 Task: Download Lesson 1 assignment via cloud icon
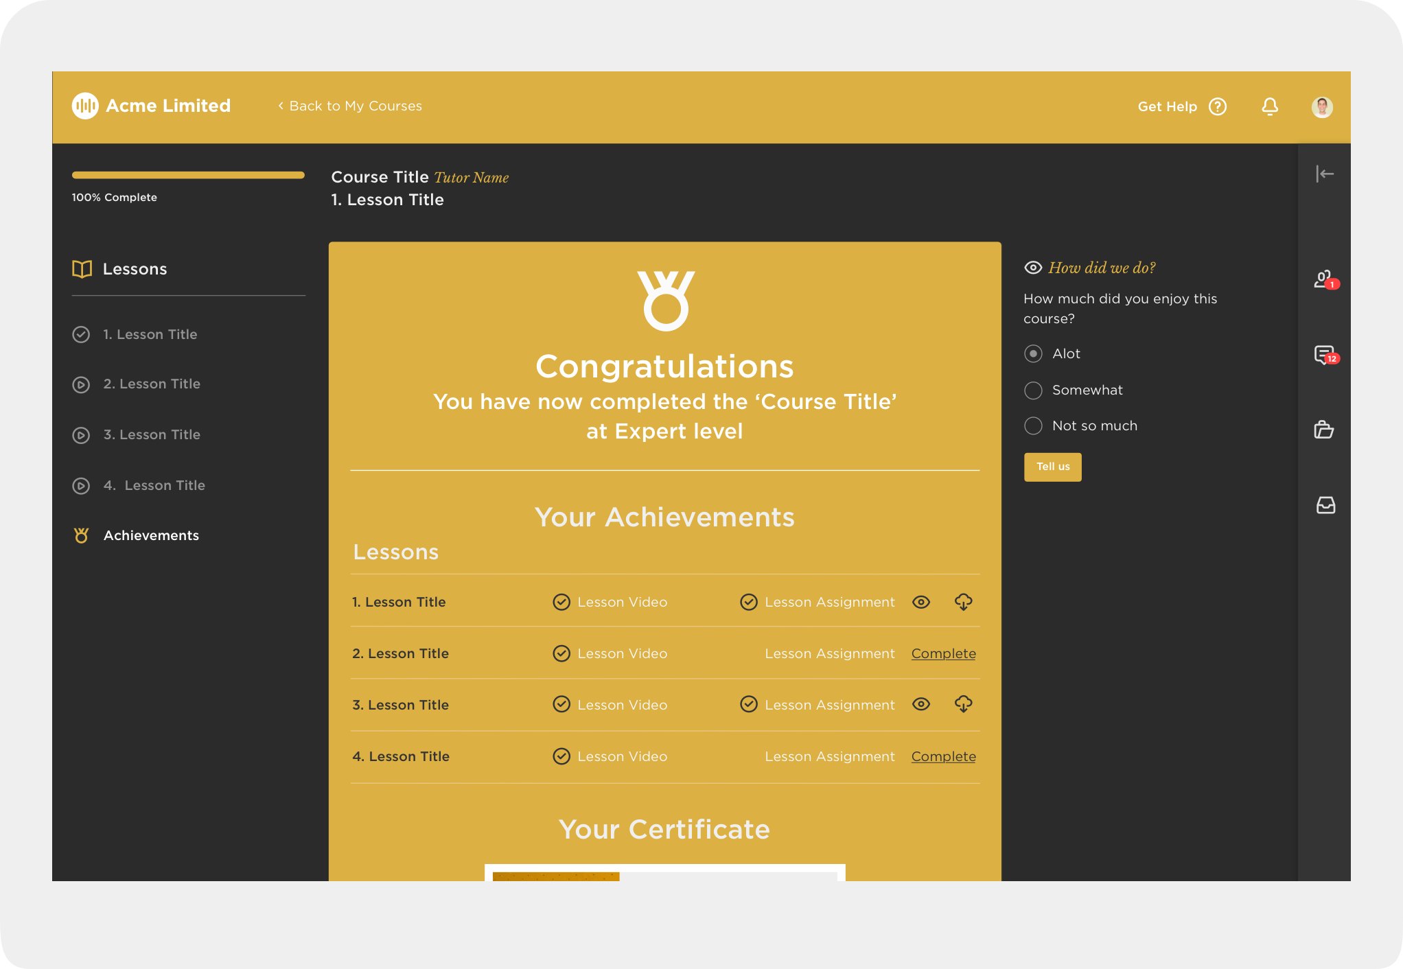pos(963,602)
